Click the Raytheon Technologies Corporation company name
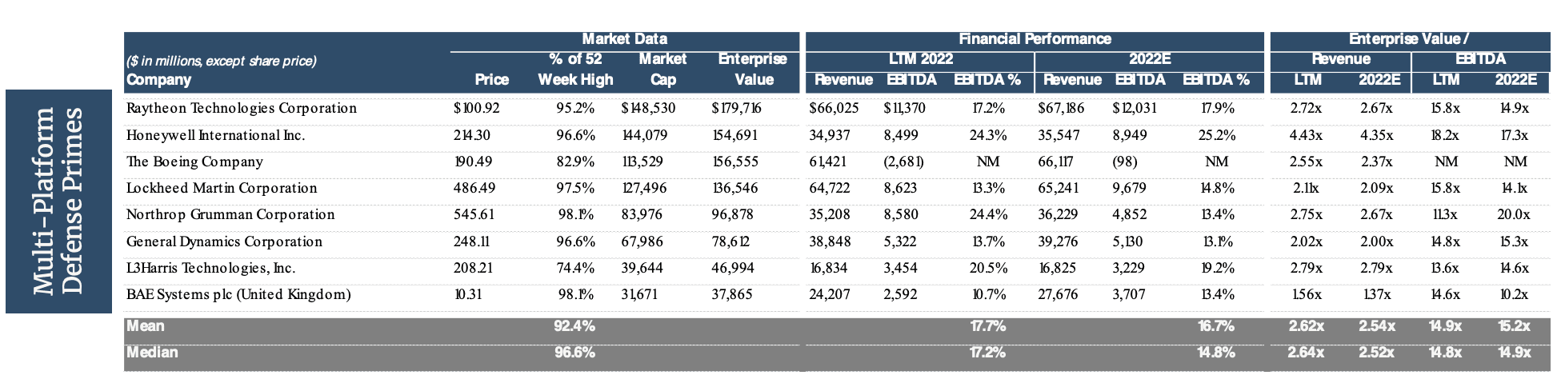This screenshot has height=387, width=1565. point(242,108)
